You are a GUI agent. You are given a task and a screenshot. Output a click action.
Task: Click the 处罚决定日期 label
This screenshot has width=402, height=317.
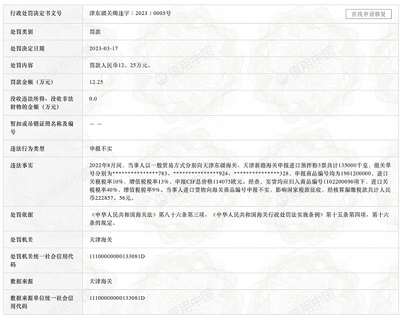tap(27, 48)
